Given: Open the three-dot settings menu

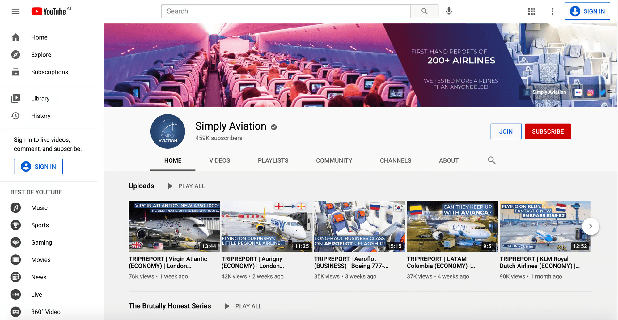Looking at the screenshot, I should 552,11.
